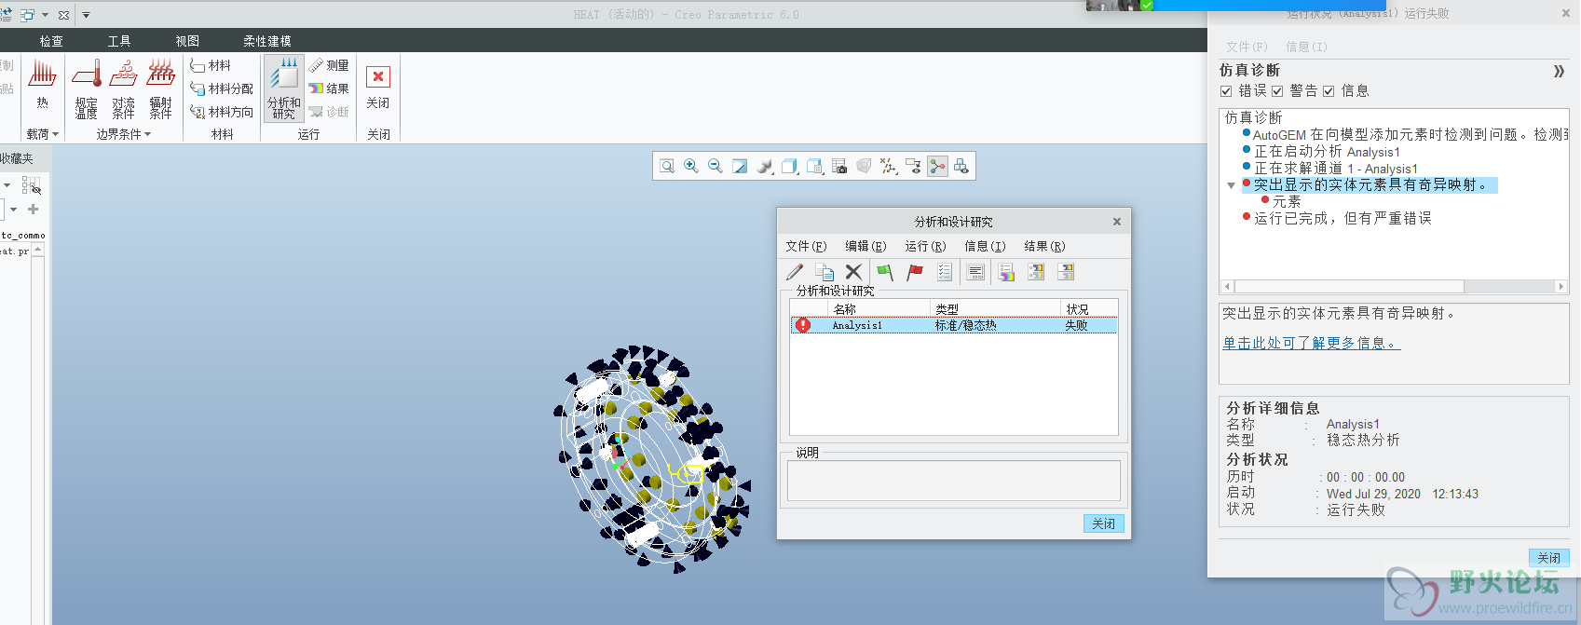Click the last results icon in dialog toolbar

(1066, 272)
